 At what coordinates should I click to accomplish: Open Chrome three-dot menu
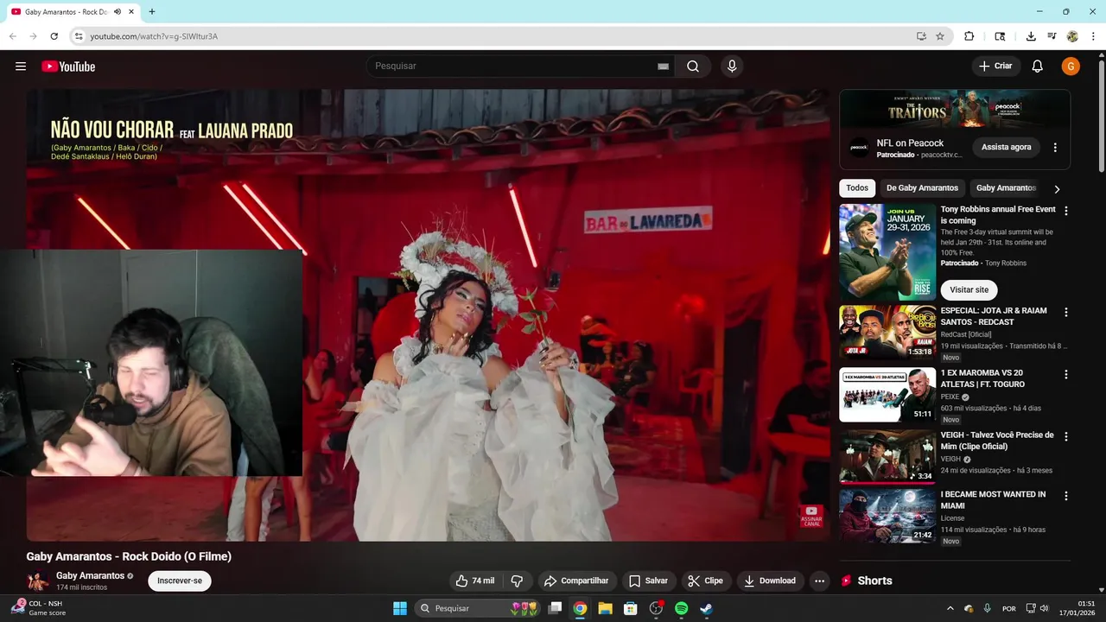point(1093,36)
